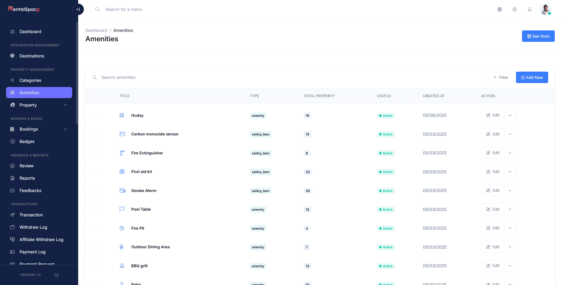This screenshot has width=562, height=285.
Task: Toggle dark mode moon icon
Action: click(x=57, y=275)
